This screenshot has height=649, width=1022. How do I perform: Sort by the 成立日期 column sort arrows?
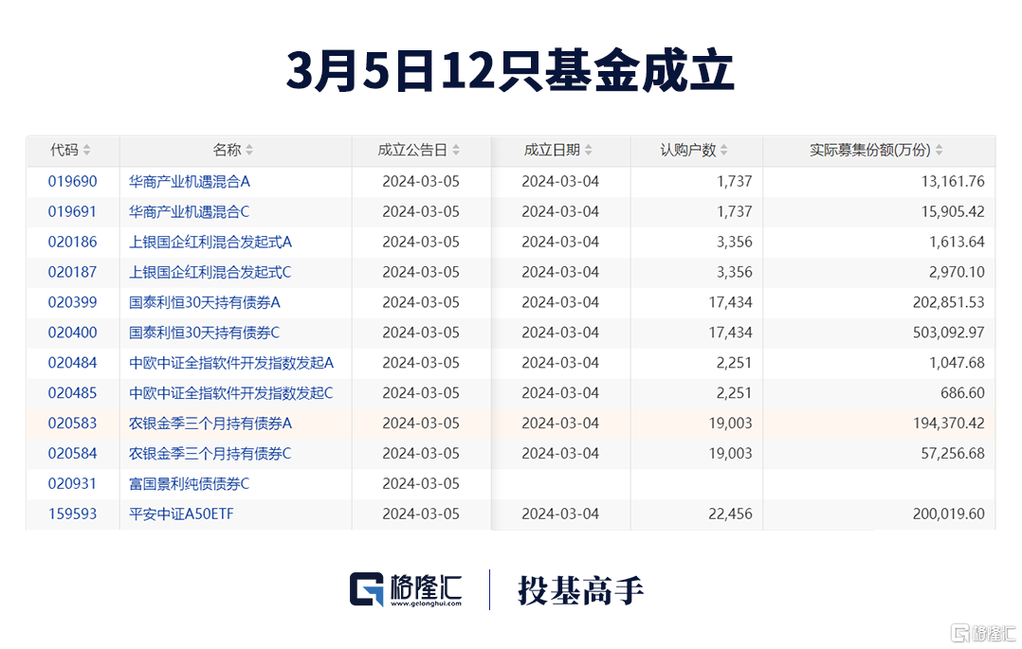point(588,151)
